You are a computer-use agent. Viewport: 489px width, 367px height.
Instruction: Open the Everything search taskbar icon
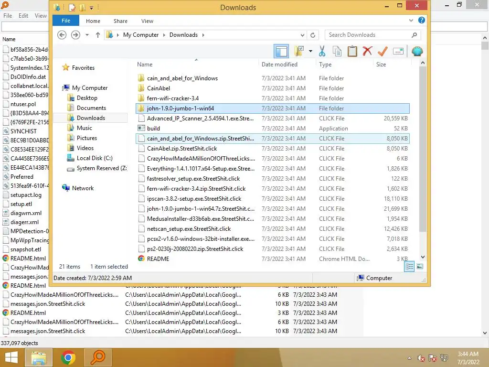pyautogui.click(x=97, y=357)
